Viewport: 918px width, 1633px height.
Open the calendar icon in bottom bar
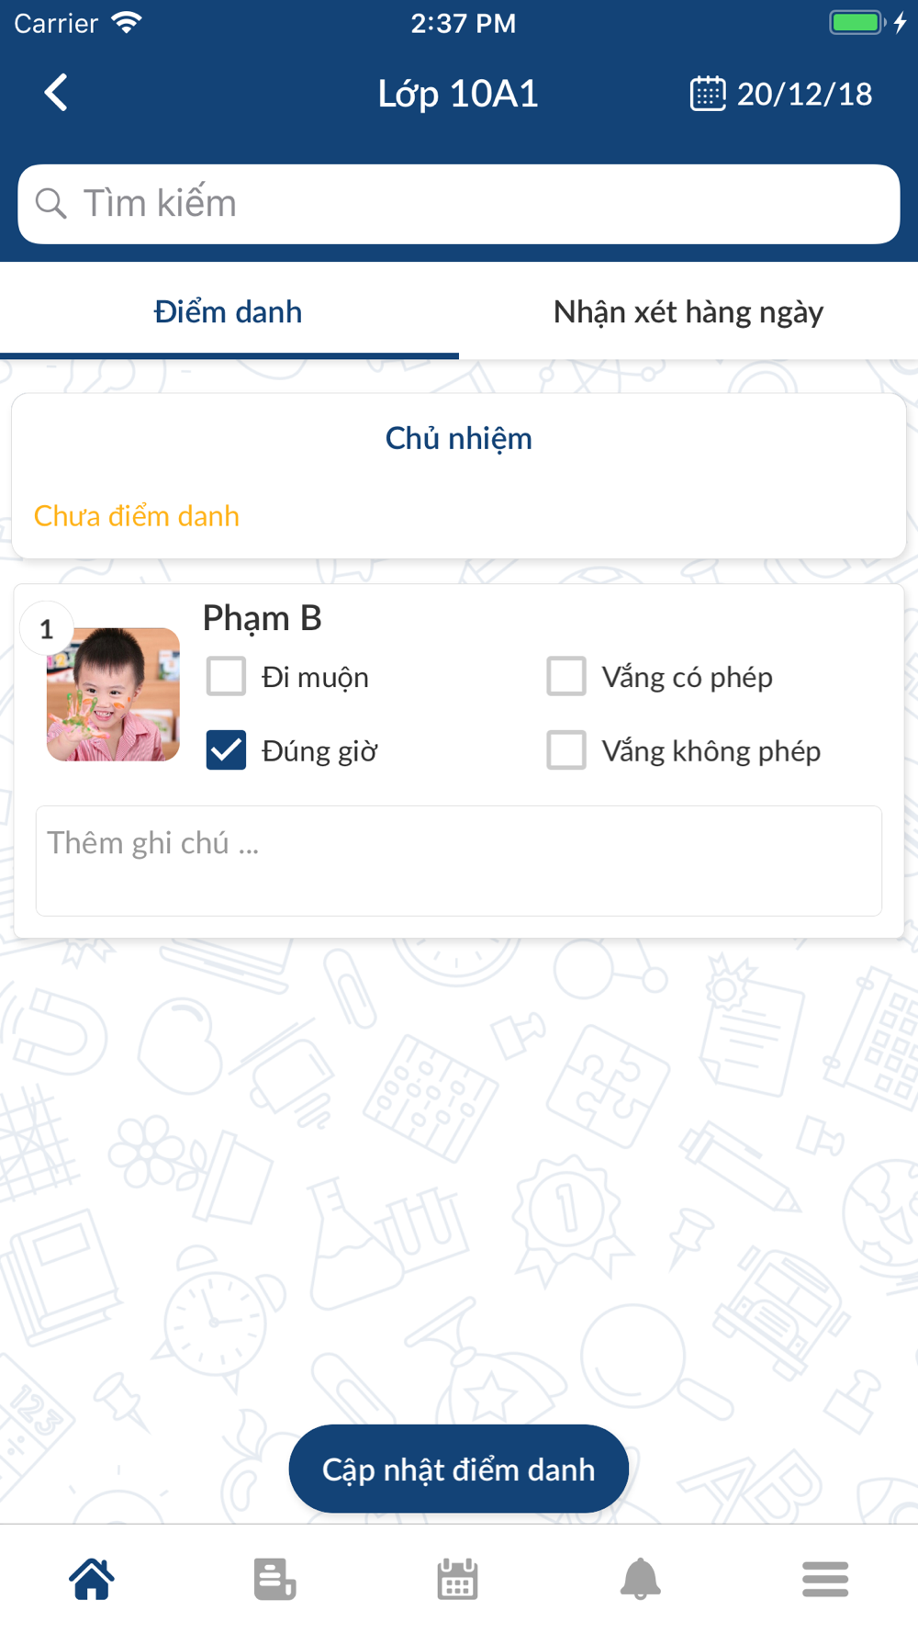tap(457, 1579)
